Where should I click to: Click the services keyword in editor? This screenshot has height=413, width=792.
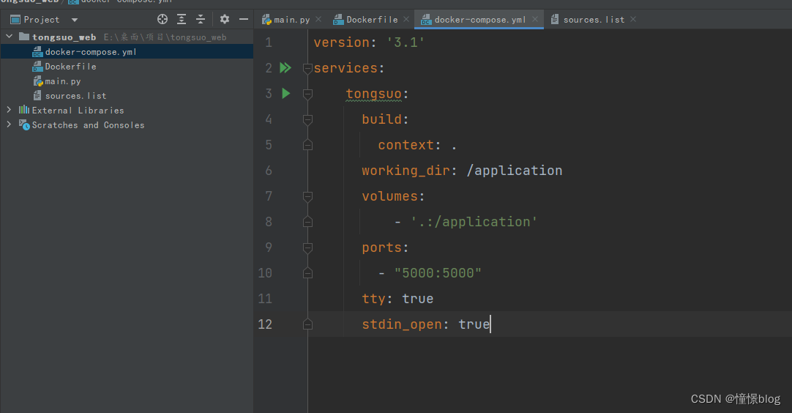345,68
